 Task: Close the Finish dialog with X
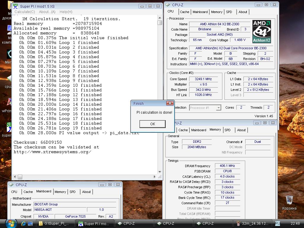click(170, 103)
